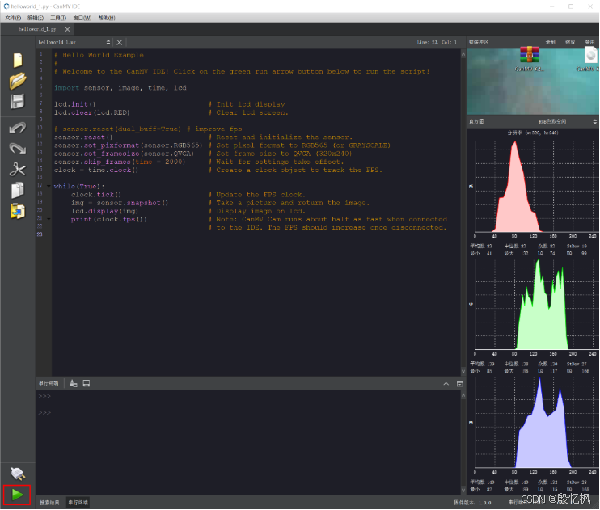Click the terminal scrollbar down arrow
This screenshot has height=510, width=600.
463,490
